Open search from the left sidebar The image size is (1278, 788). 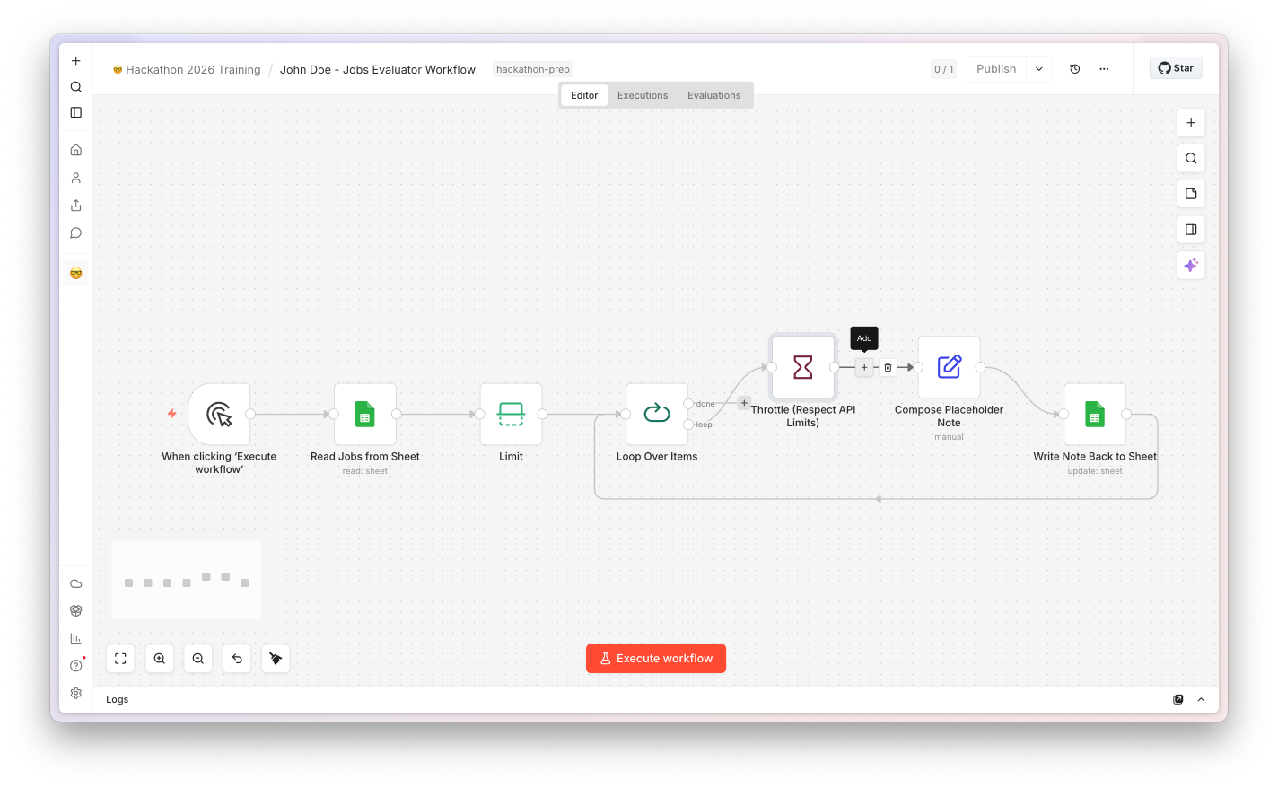[x=76, y=87]
